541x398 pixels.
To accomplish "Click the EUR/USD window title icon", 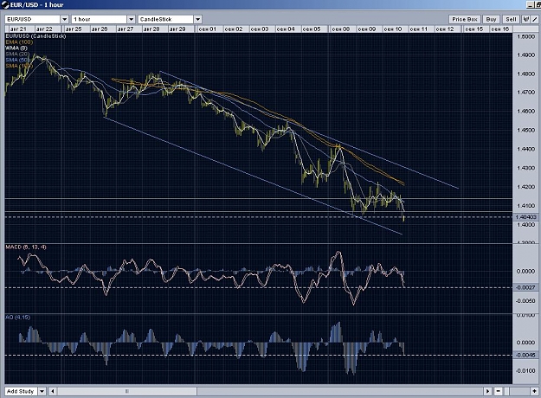I will pos(5,4).
